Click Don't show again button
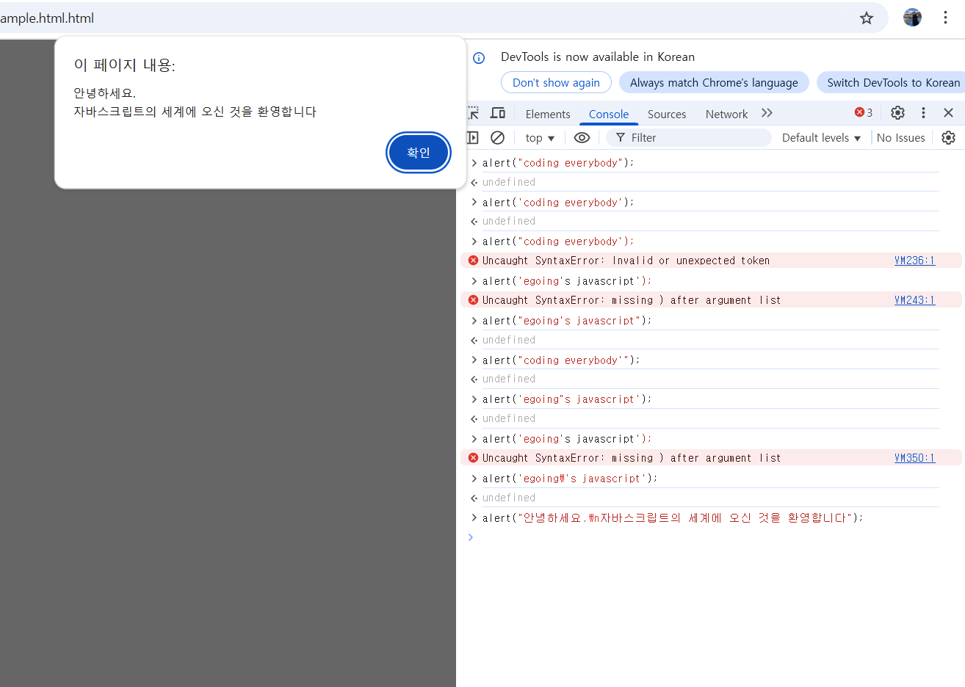This screenshot has width=965, height=687. pyautogui.click(x=556, y=83)
